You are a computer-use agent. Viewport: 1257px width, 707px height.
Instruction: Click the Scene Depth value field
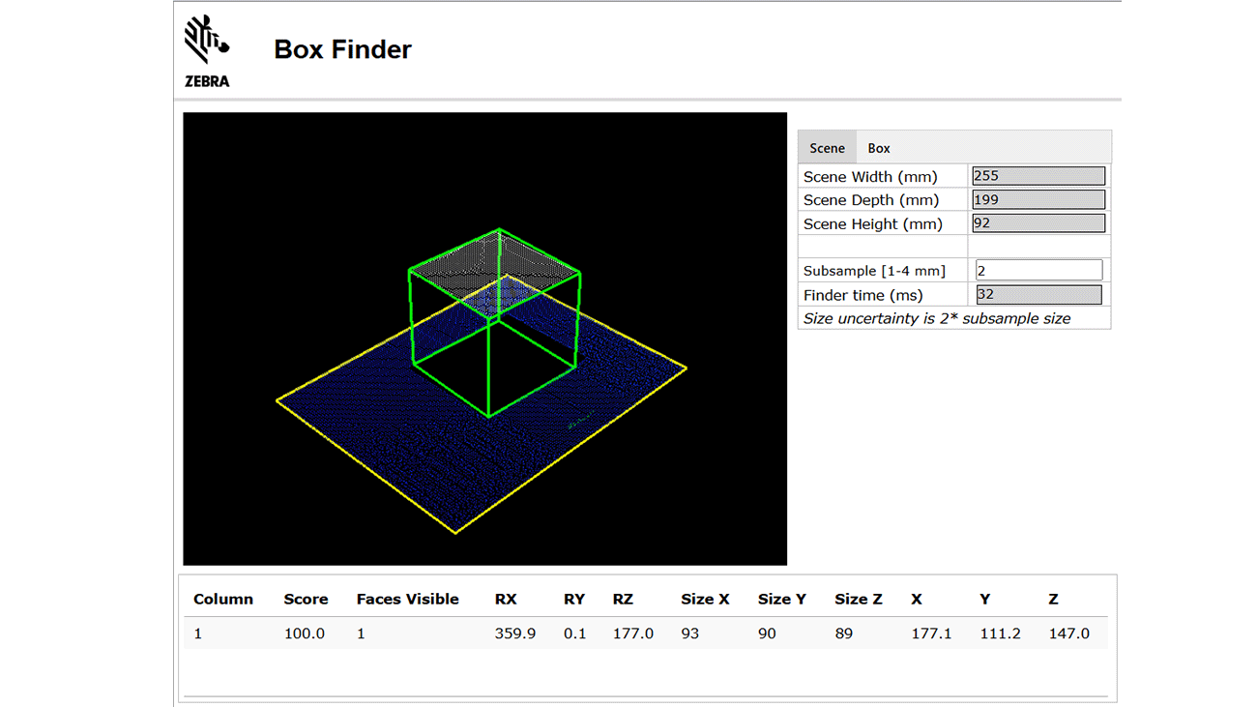click(x=1038, y=199)
